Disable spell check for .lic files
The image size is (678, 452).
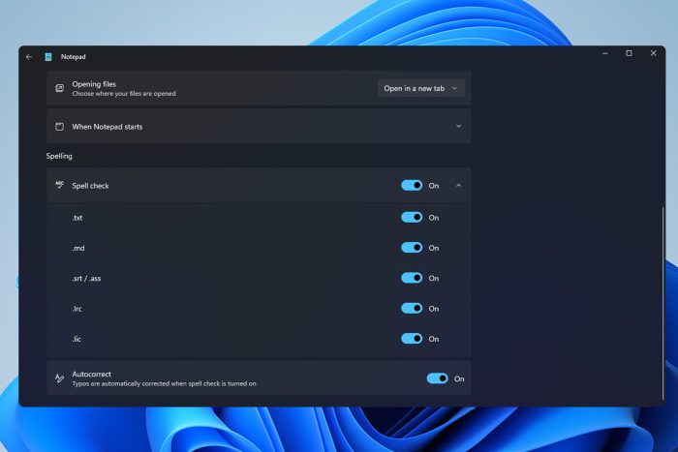[412, 339]
